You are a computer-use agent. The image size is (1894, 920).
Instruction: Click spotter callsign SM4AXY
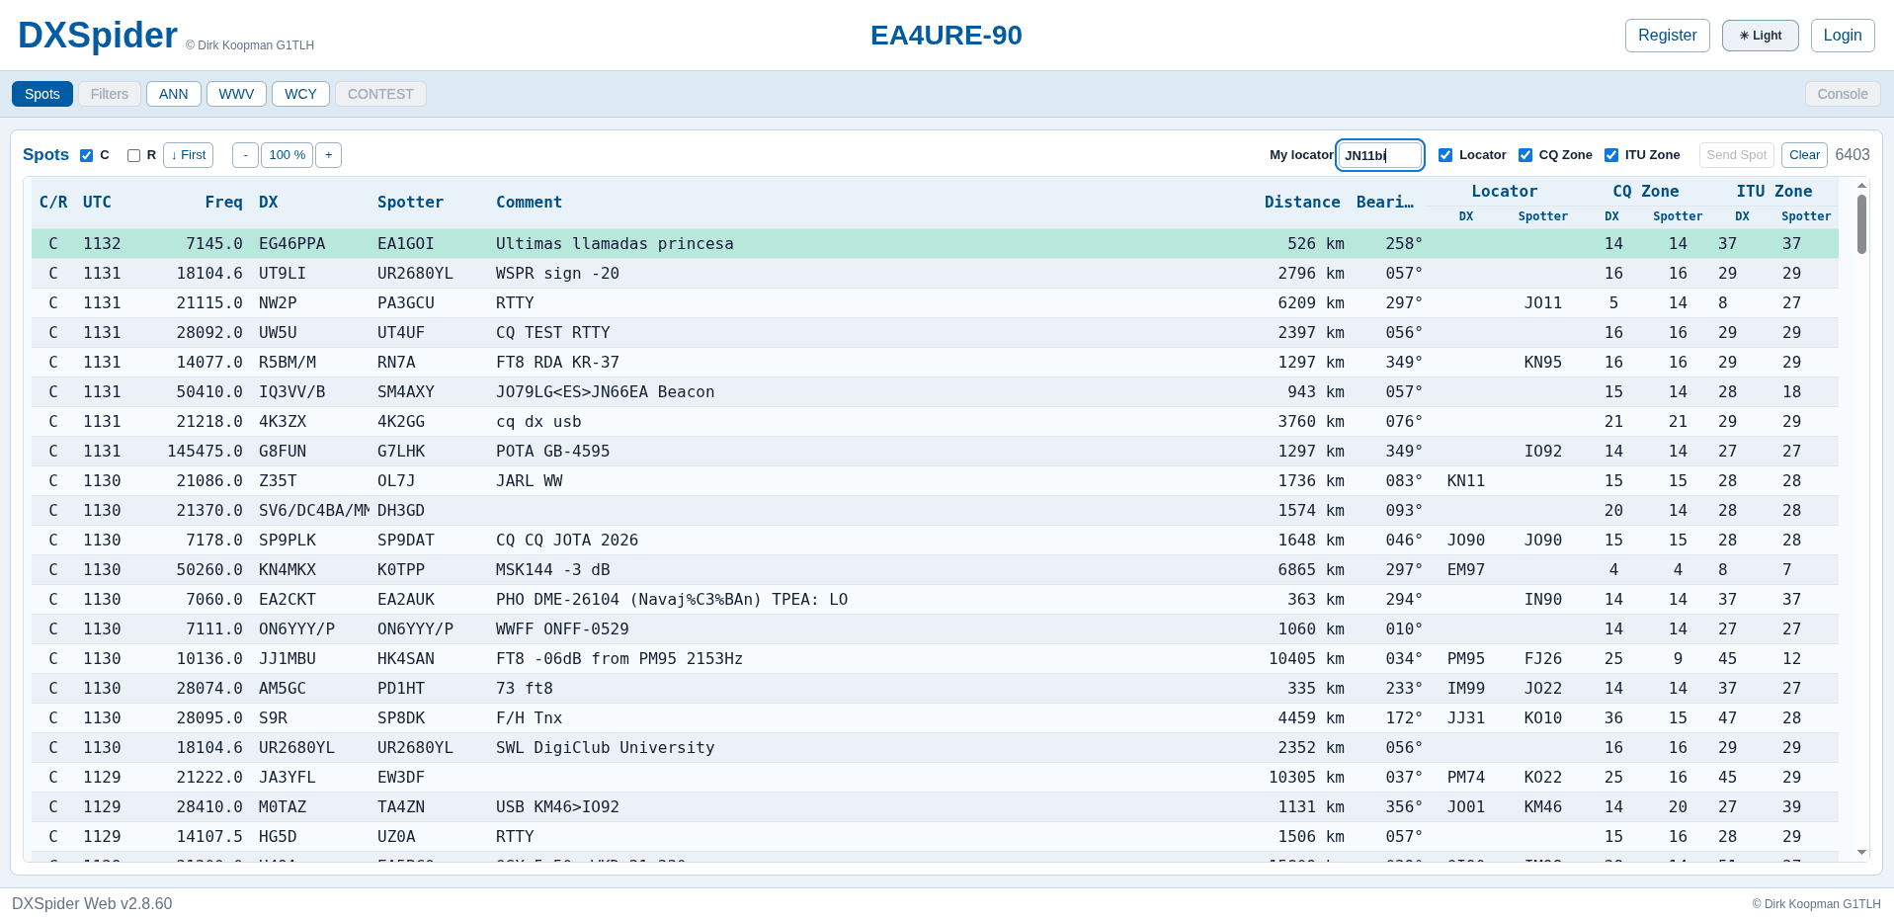pos(406,392)
